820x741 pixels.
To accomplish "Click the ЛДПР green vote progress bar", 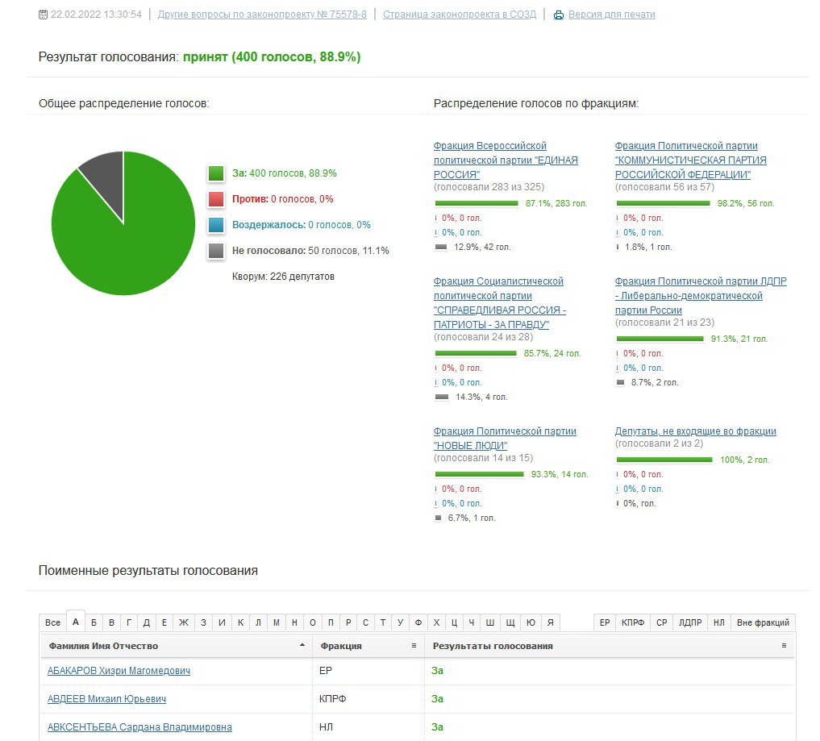I will [x=660, y=339].
